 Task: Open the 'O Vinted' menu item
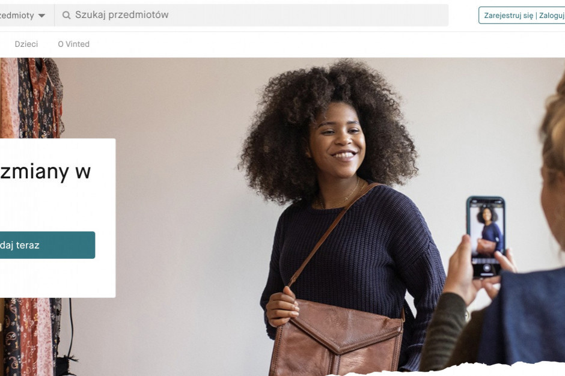pyautogui.click(x=74, y=44)
